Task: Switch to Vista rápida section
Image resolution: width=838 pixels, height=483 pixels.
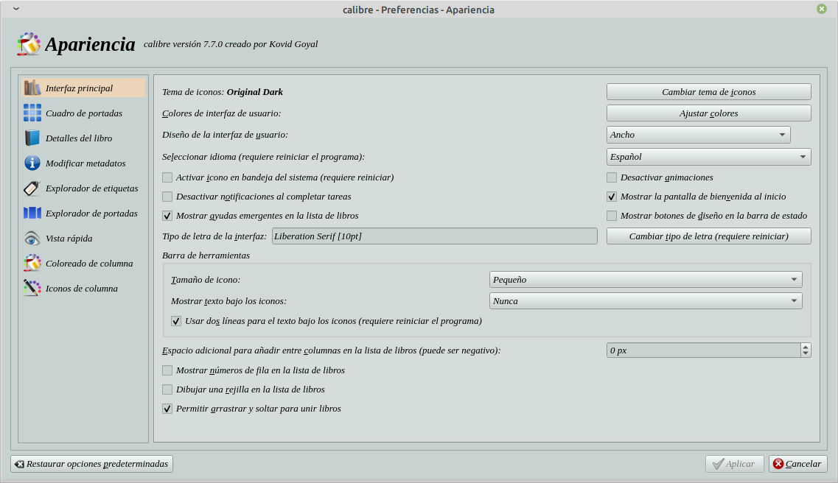Action: point(83,239)
